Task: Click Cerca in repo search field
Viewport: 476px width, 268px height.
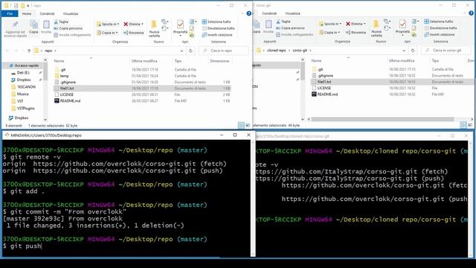Action: [224, 51]
